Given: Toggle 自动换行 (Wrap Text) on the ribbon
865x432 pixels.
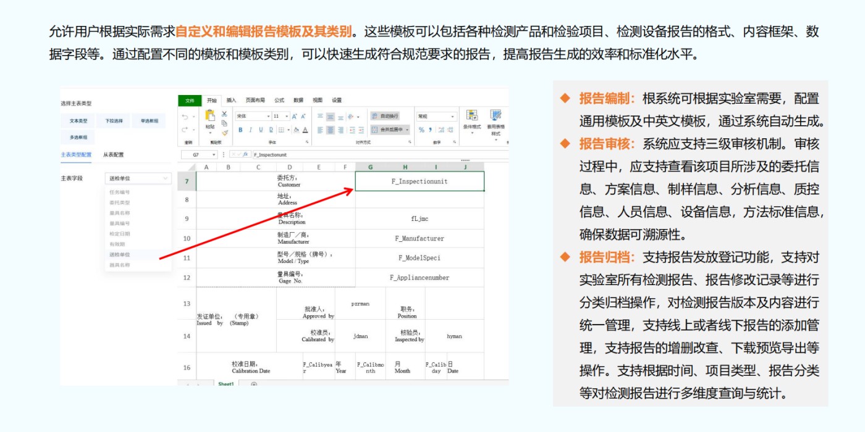Looking at the screenshot, I should 386,116.
